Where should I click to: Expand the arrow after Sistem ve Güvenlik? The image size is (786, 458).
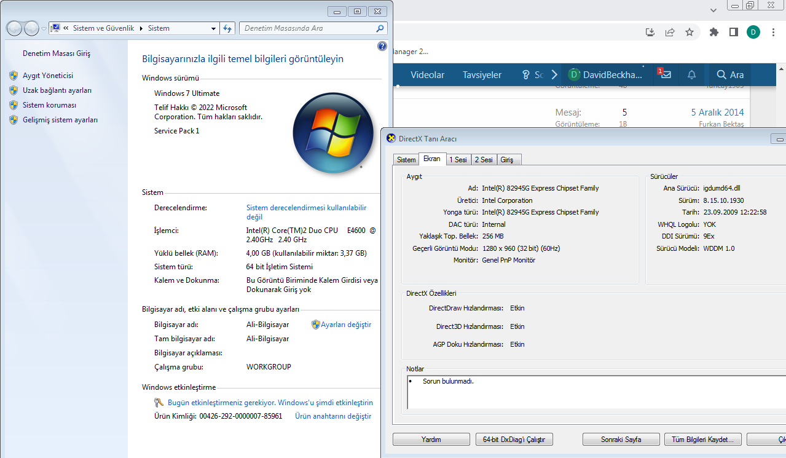click(142, 28)
